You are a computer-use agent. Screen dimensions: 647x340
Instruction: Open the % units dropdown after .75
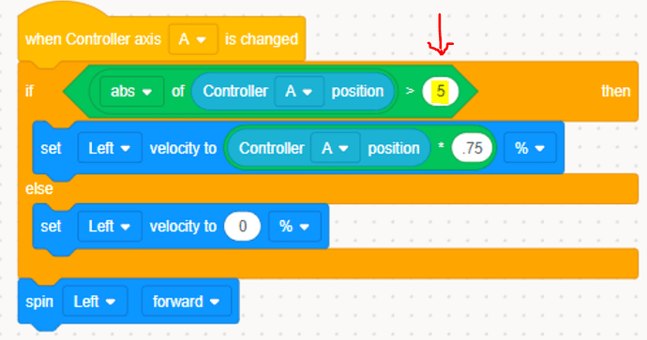click(x=530, y=148)
